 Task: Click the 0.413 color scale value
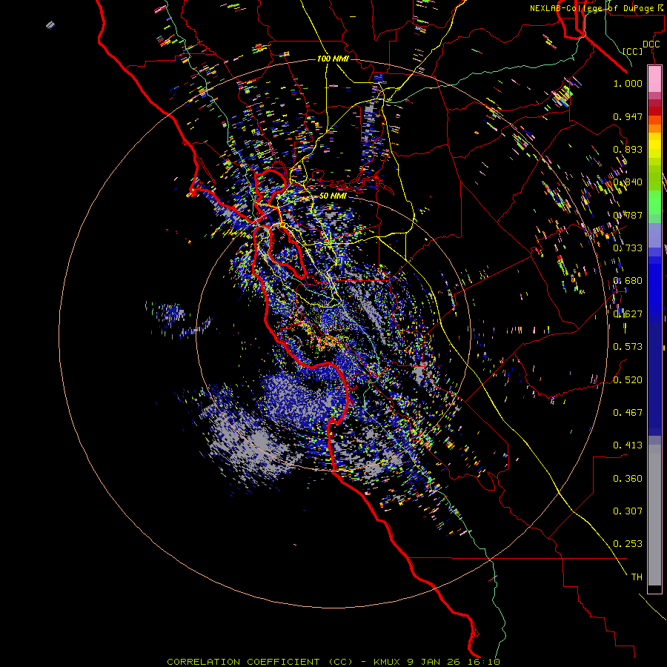[628, 445]
